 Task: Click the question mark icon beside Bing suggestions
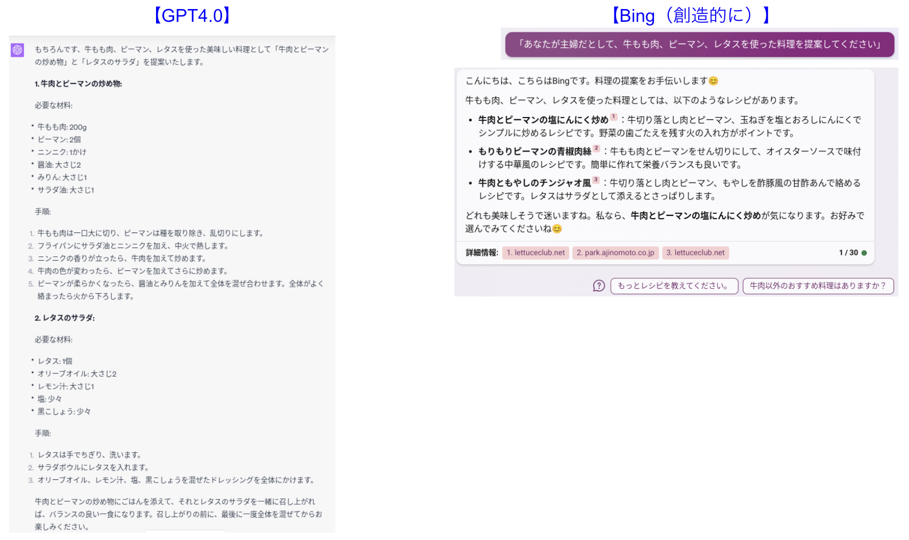[599, 286]
